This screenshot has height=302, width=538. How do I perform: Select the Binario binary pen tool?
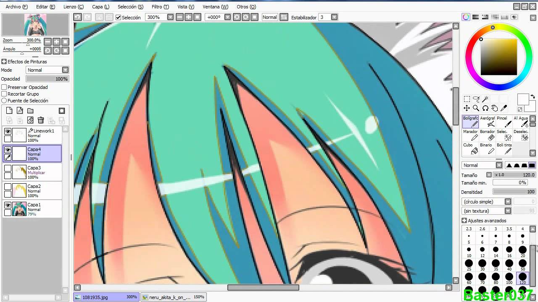click(487, 148)
